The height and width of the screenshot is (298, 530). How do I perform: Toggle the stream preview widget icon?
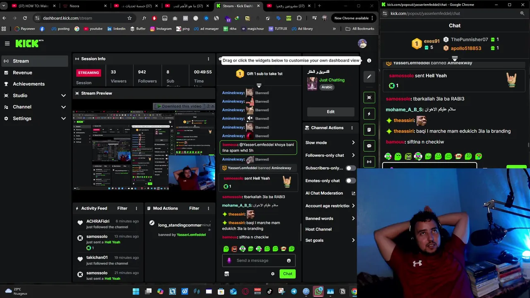click(369, 98)
